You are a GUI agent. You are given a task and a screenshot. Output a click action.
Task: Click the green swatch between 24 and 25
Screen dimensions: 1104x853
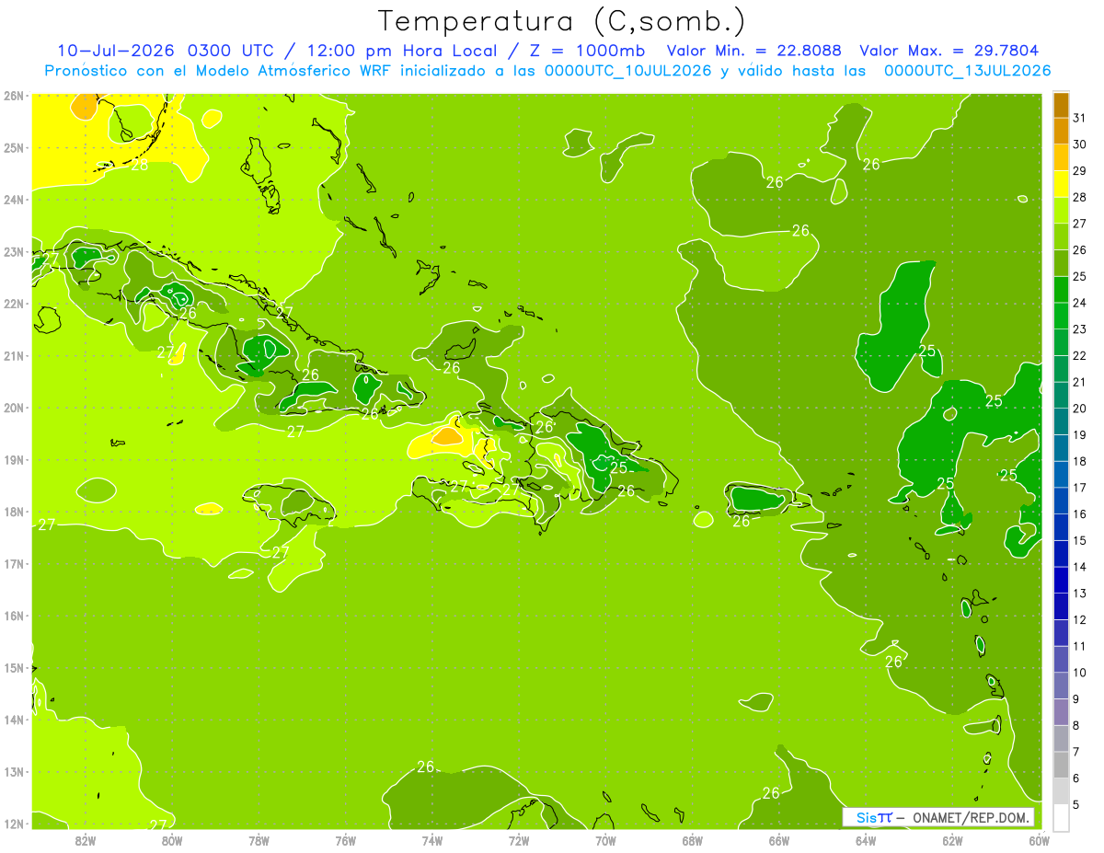(x=1061, y=289)
